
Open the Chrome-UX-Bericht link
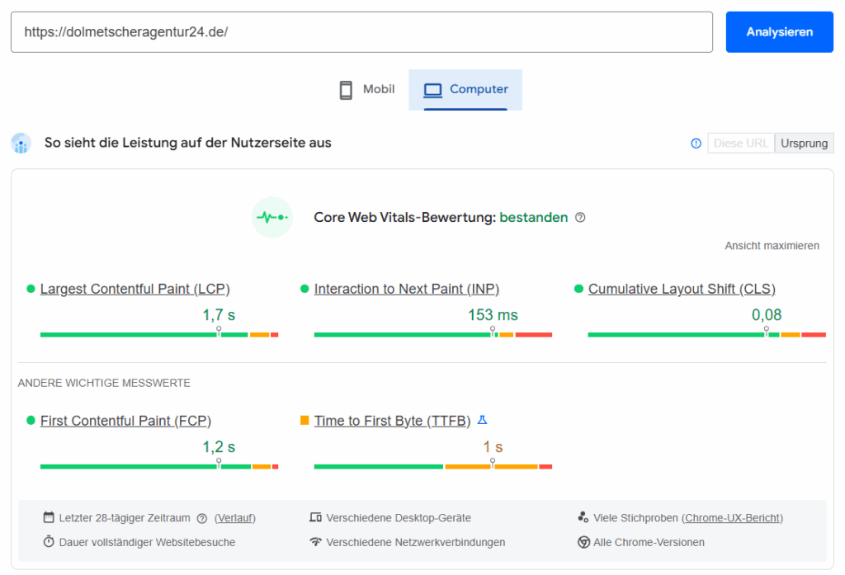(733, 518)
